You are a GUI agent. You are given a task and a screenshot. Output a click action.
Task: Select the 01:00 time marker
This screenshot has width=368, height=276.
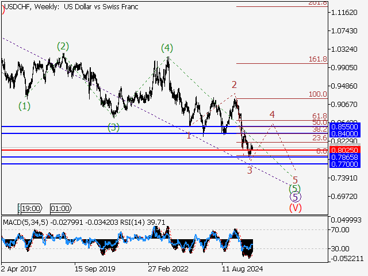[60, 209]
